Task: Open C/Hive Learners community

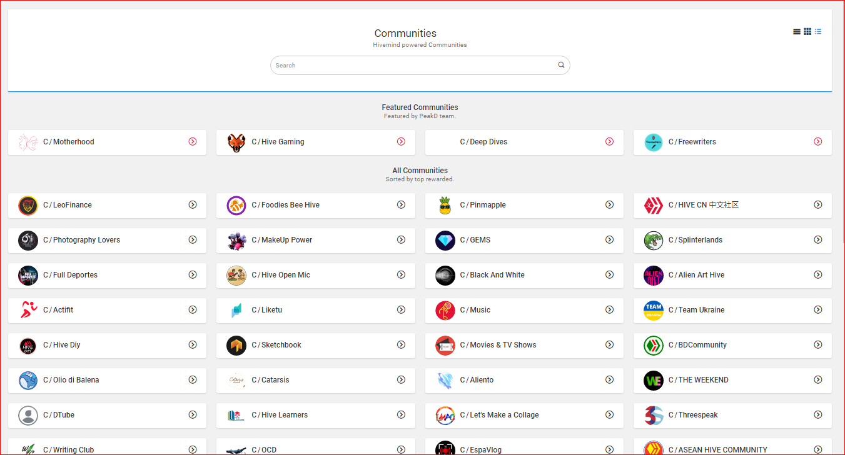Action: [280, 415]
